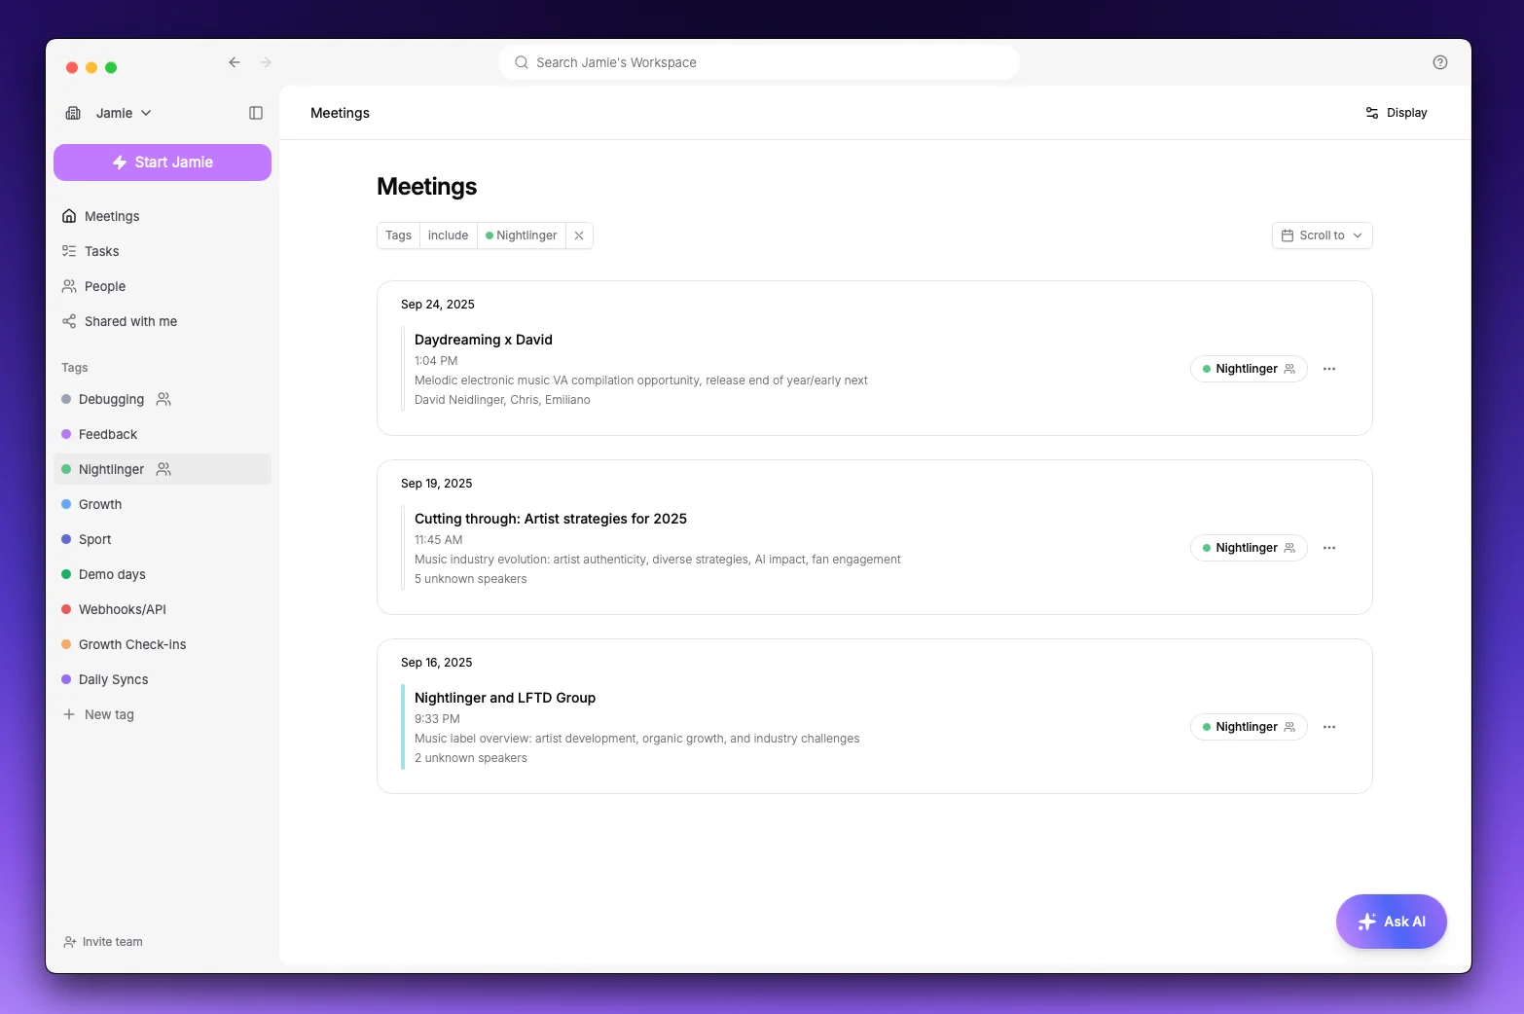Select the Sport tag
Image resolution: width=1524 pixels, height=1014 pixels.
(163, 539)
